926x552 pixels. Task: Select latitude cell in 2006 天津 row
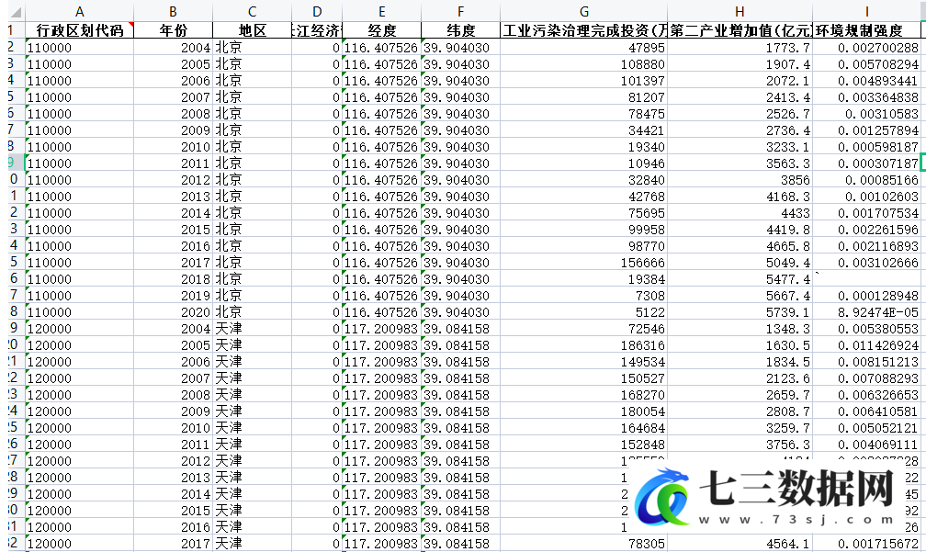(x=460, y=362)
